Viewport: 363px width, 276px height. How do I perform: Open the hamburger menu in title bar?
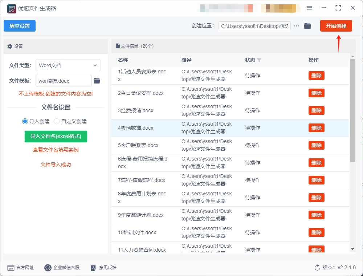(x=309, y=8)
